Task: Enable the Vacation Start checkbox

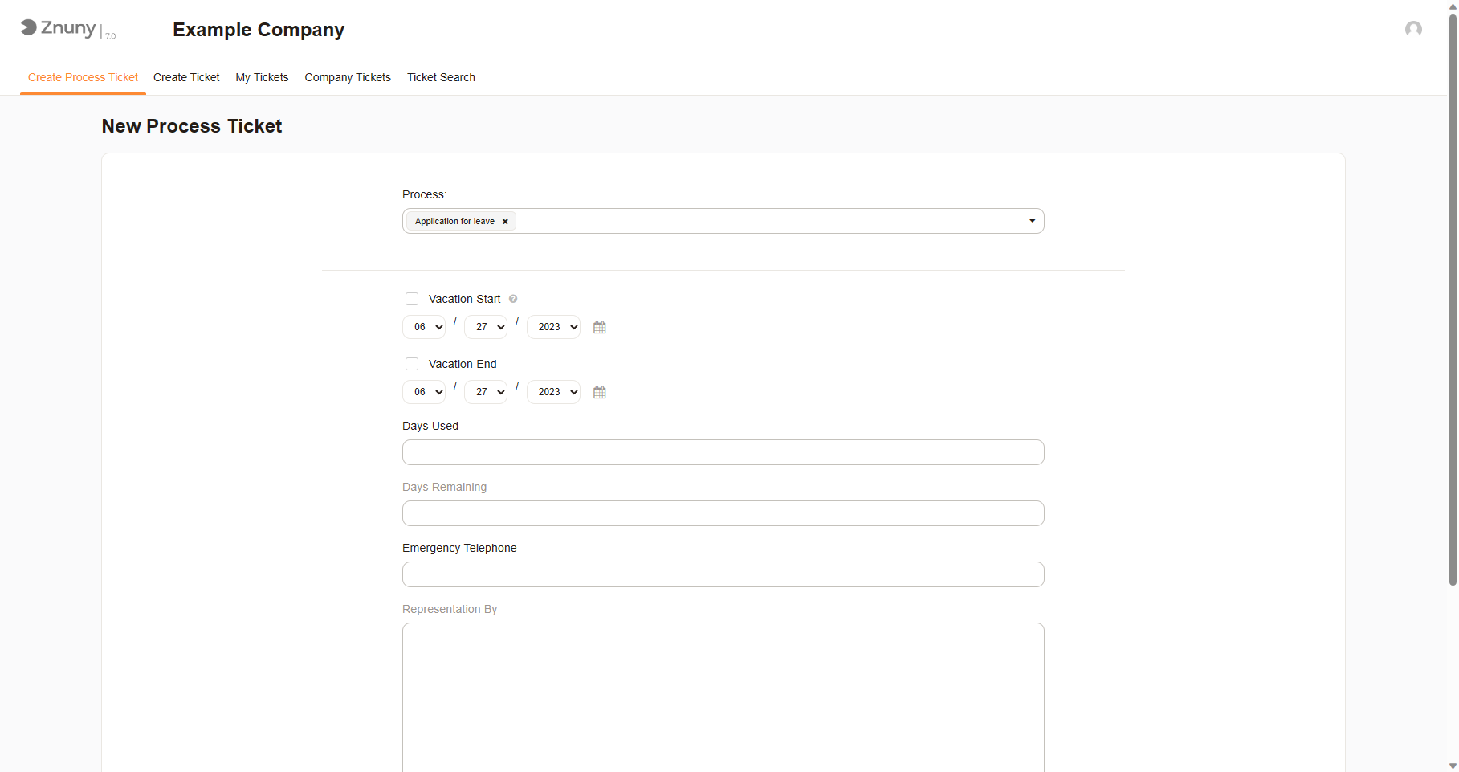Action: (x=412, y=299)
